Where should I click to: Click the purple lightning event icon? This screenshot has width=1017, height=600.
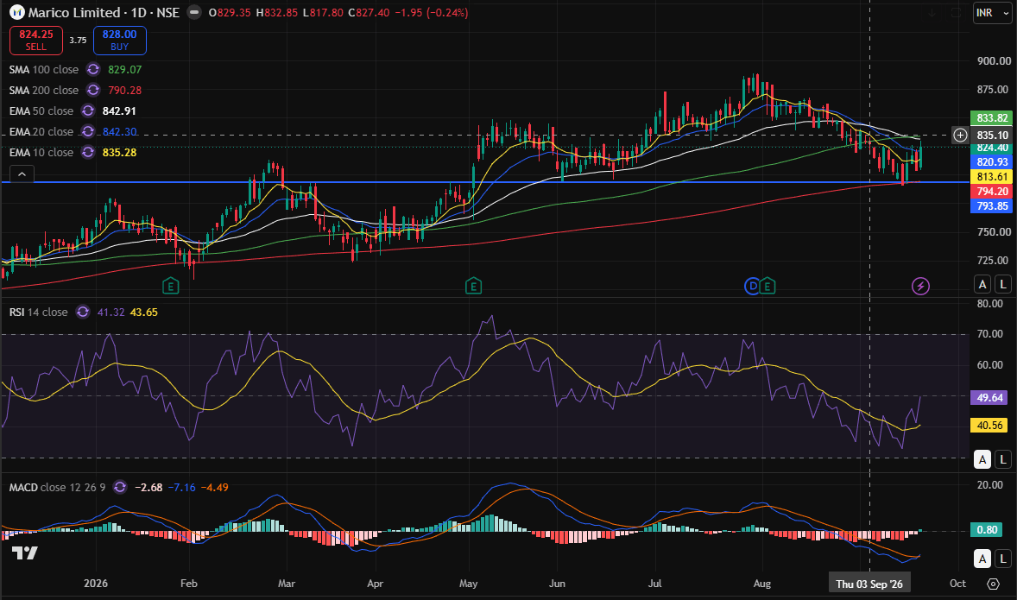pos(920,286)
